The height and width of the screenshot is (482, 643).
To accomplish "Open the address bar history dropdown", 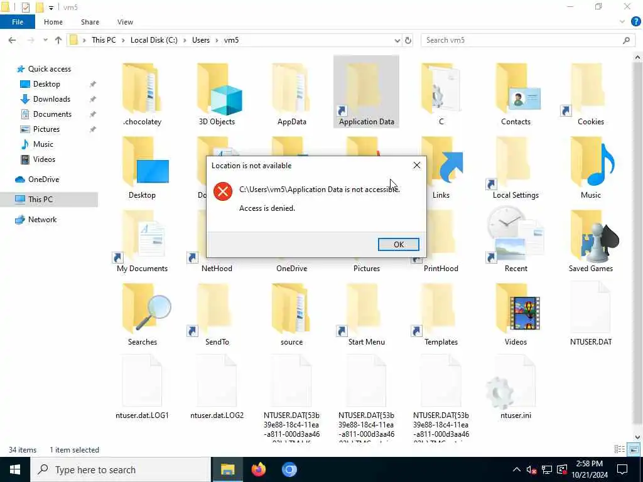I will 397,40.
